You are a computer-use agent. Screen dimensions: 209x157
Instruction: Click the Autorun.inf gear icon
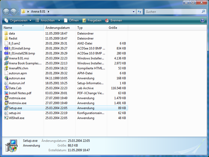click(6, 83)
